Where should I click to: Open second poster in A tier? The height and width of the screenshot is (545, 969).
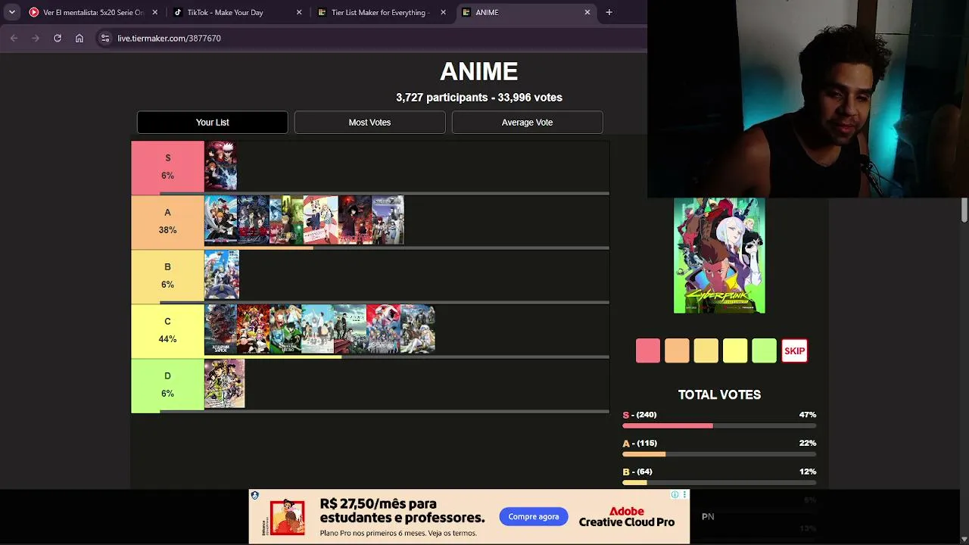253,220
